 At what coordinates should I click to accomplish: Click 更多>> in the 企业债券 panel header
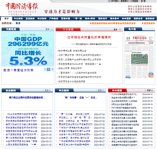[150, 90]
